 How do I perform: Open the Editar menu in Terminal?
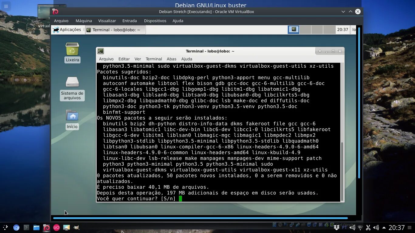click(124, 59)
